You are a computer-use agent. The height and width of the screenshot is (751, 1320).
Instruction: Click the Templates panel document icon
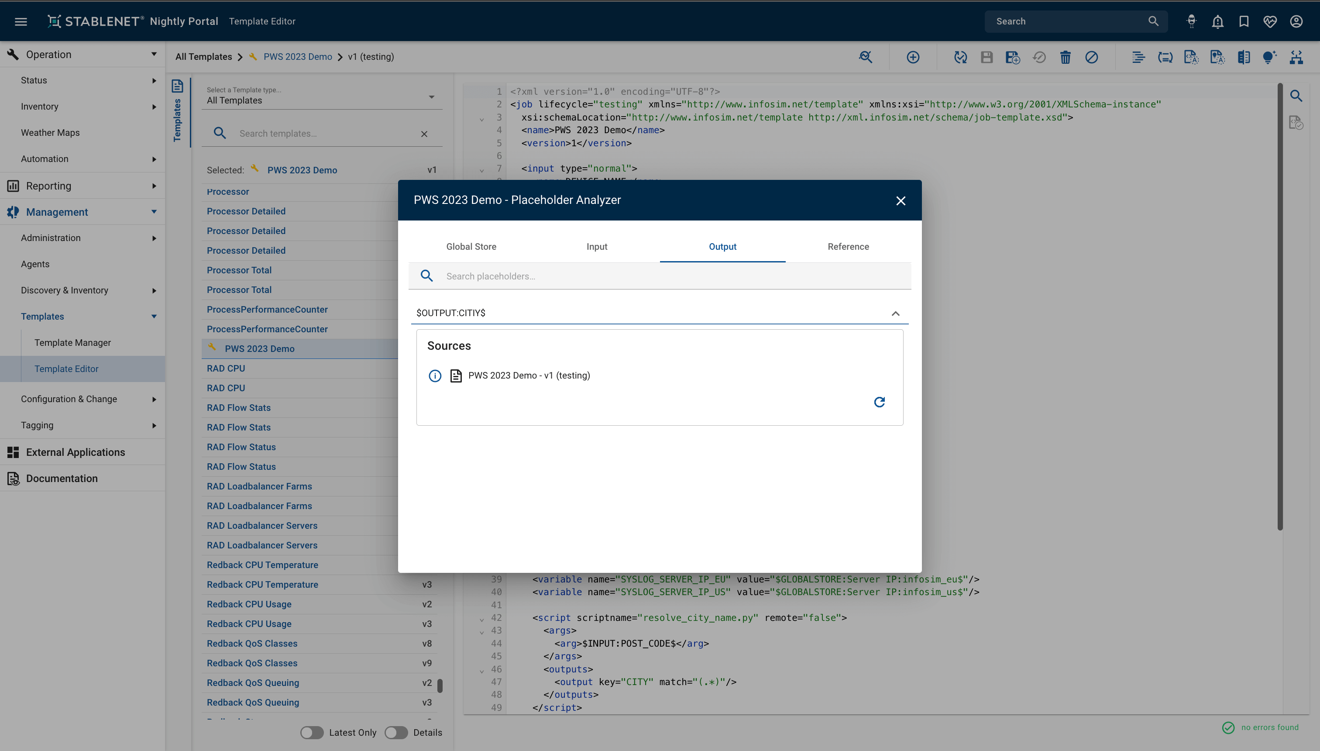pyautogui.click(x=177, y=86)
